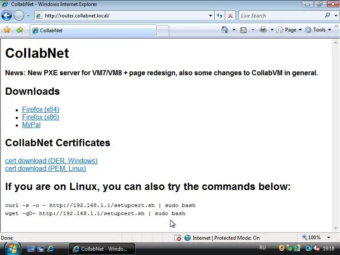Viewport: 340px width, 255px height.
Task: Click the RU language indicator
Action: 262,248
